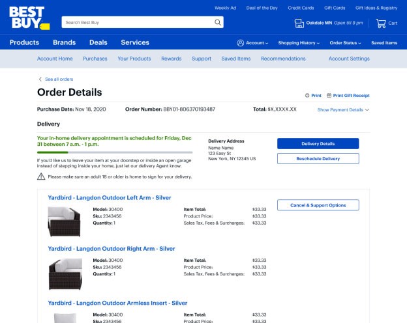The image size is (407, 323).
Task: Click Oakdale MN store location text
Action: (319, 23)
